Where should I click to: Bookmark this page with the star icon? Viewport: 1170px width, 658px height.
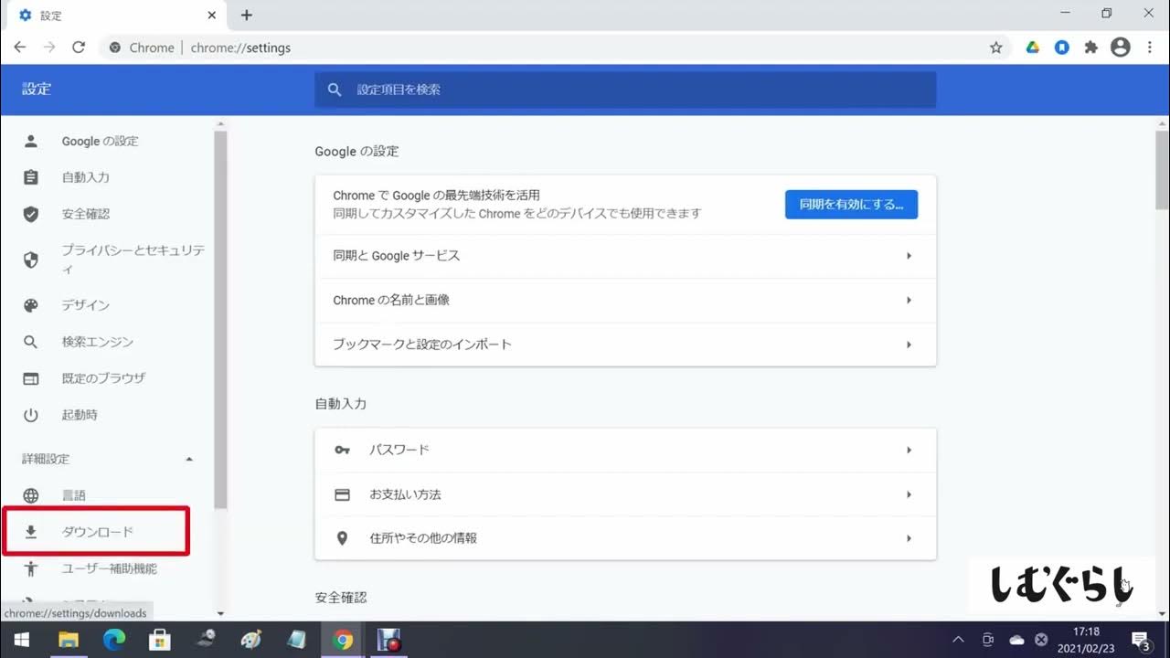996,48
